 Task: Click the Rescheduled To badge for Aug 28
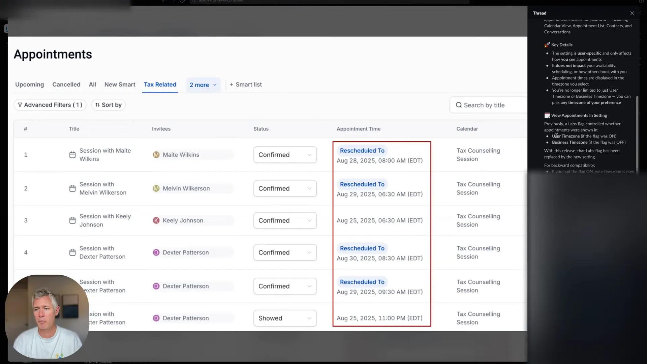click(362, 151)
